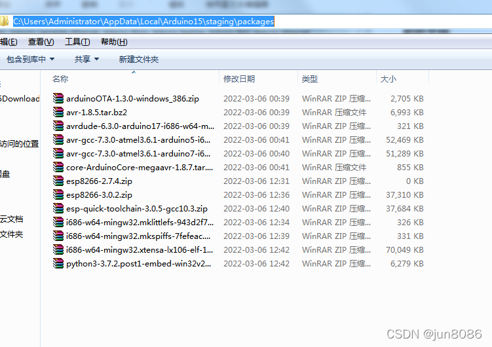The image size is (492, 347).
Task: Click 云文档 in the navigation pane
Action: [x=12, y=219]
